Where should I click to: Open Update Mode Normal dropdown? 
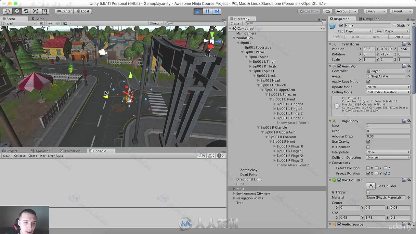[x=388, y=87]
